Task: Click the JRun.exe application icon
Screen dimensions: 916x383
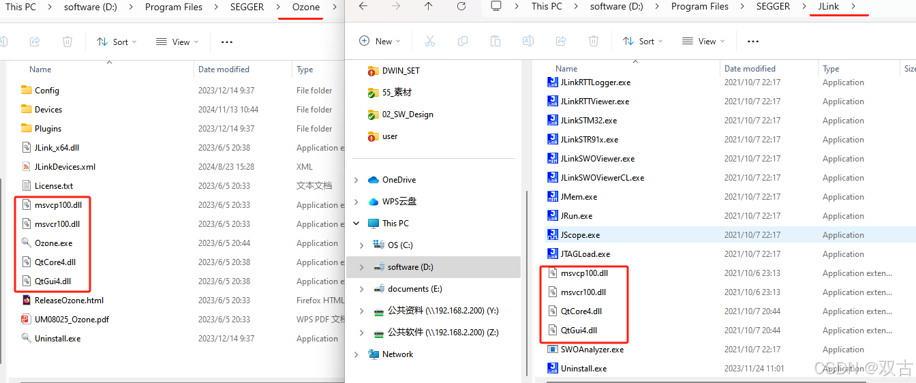Action: click(x=553, y=215)
